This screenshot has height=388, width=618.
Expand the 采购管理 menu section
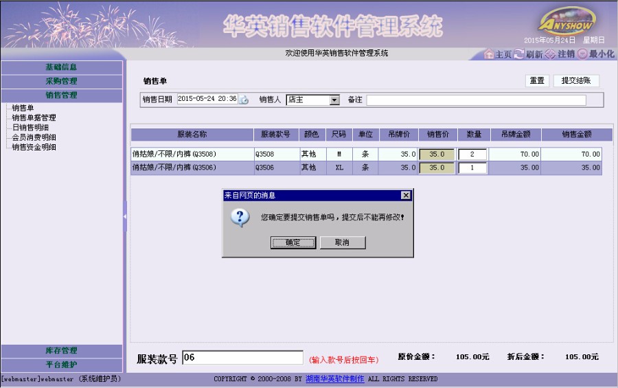(62, 81)
